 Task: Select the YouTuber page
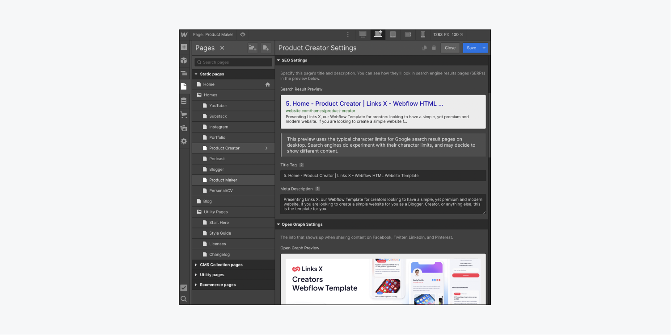pyautogui.click(x=233, y=106)
